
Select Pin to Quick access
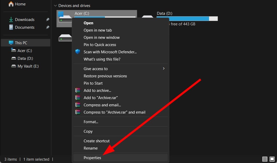coord(120,45)
